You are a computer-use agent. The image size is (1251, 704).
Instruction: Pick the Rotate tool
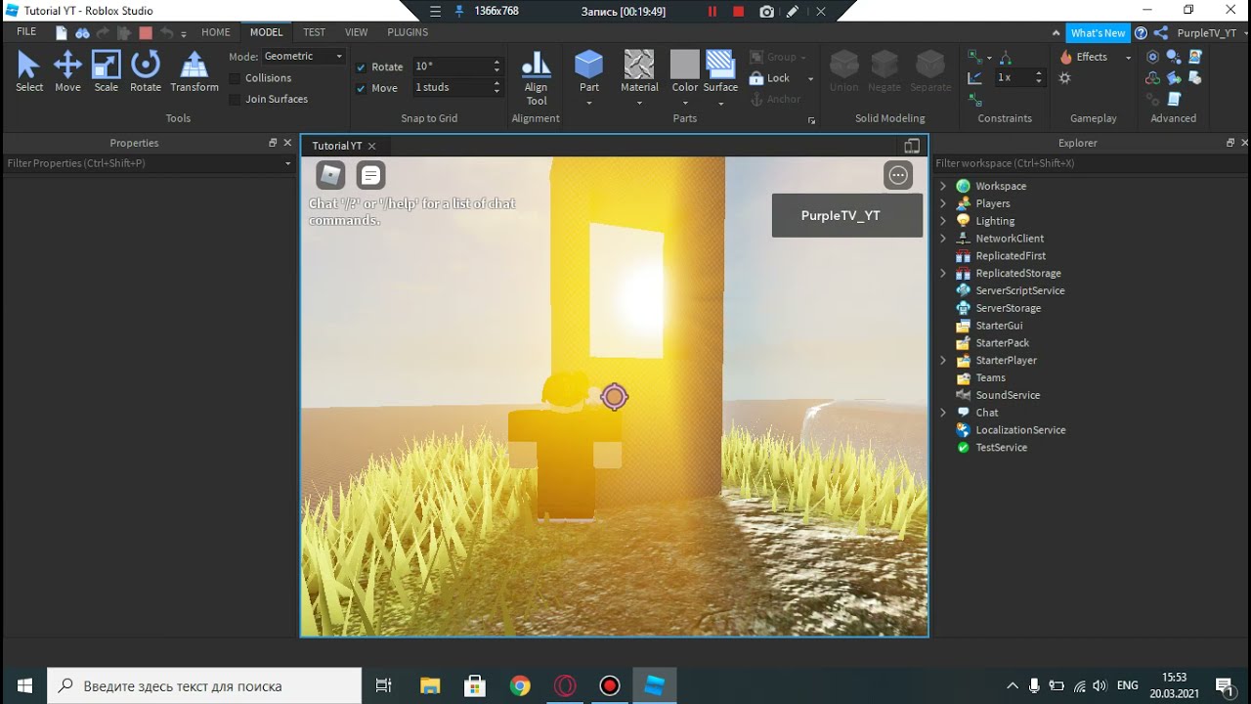146,71
